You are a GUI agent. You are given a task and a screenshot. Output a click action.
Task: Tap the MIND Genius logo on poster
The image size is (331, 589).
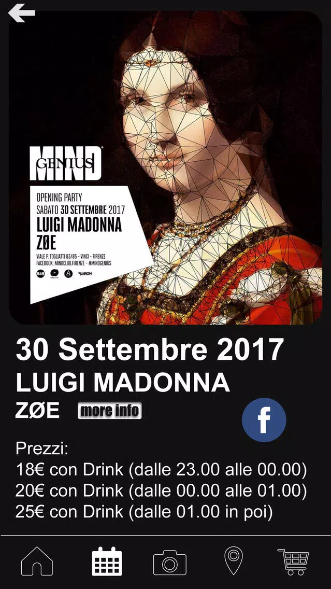[x=66, y=163]
